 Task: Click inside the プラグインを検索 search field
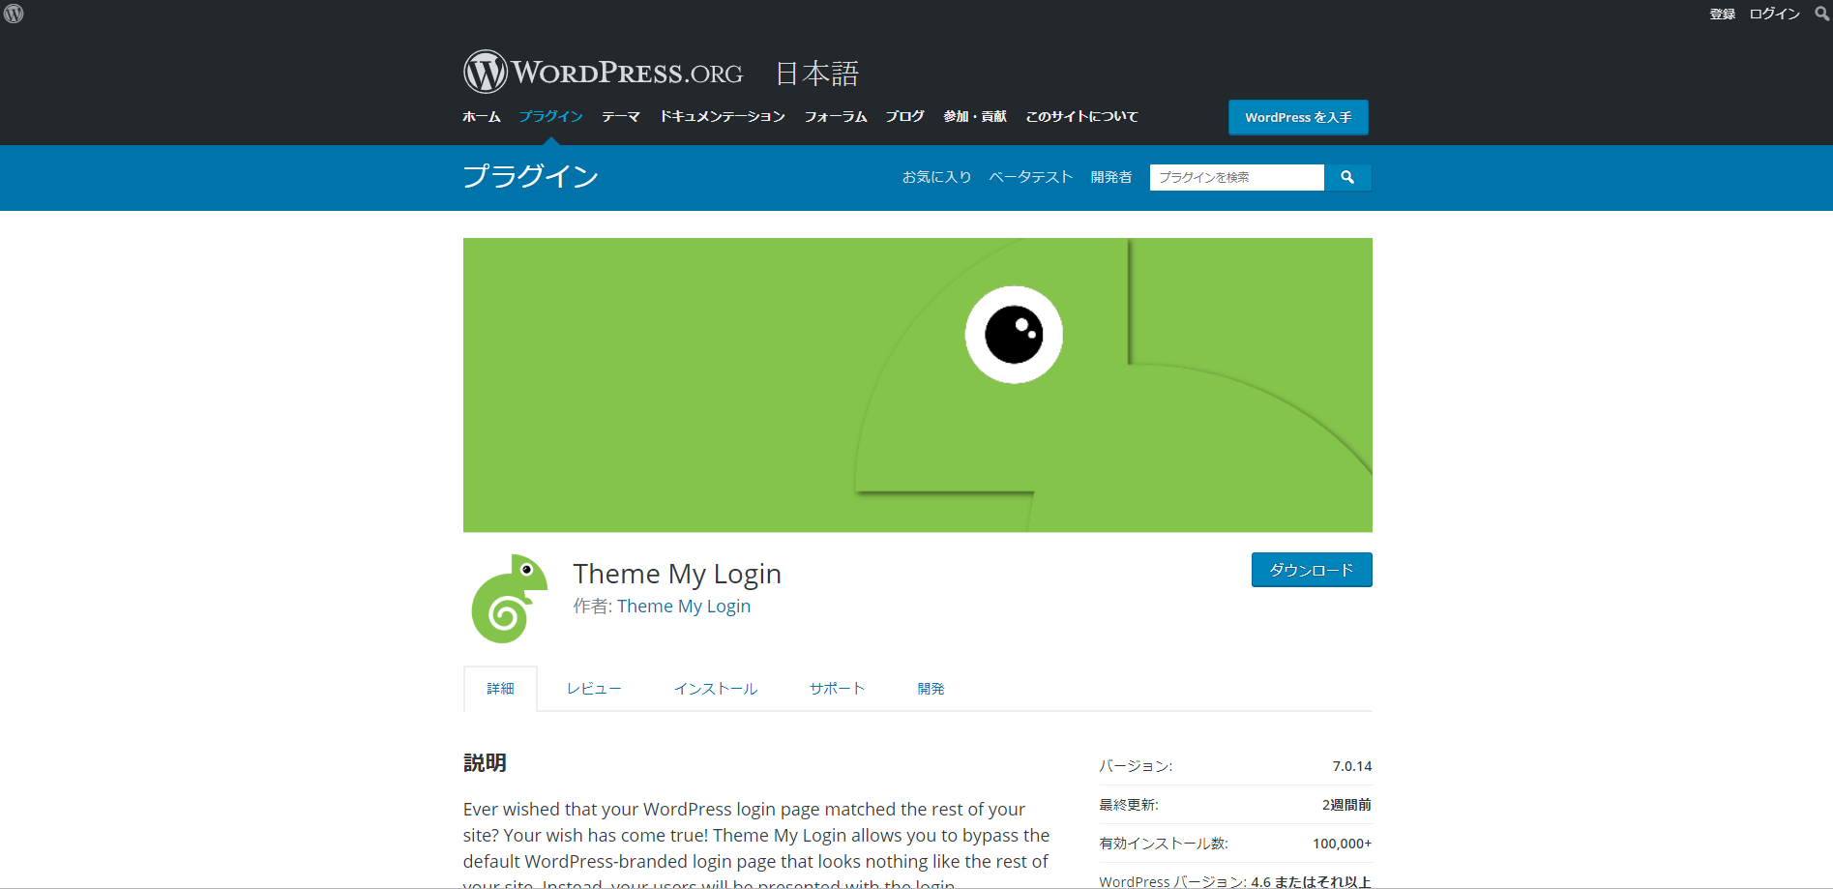tap(1236, 177)
